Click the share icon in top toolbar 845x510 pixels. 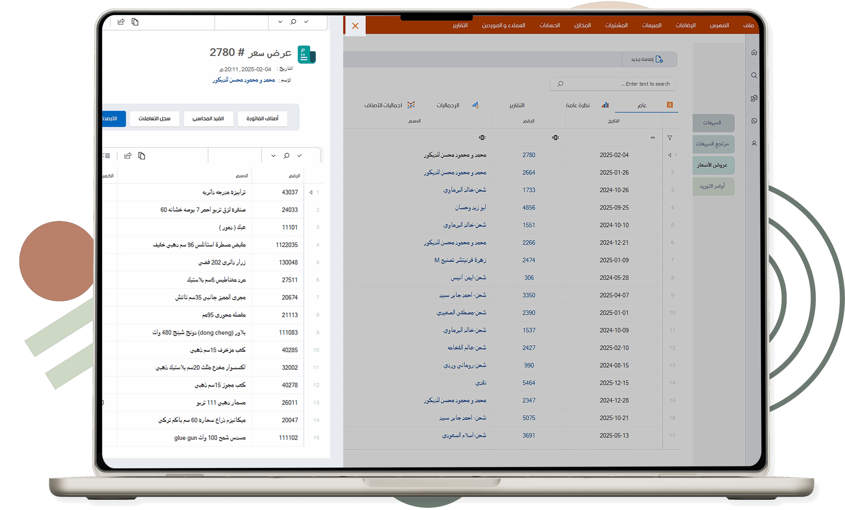pos(121,22)
